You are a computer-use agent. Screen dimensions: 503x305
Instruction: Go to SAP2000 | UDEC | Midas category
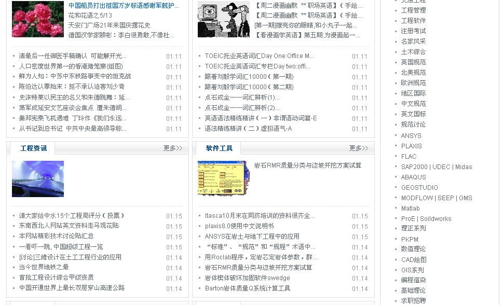[x=436, y=167]
